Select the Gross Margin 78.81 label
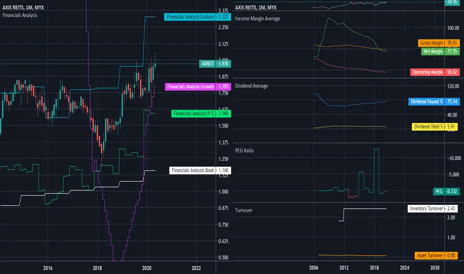 pos(439,43)
